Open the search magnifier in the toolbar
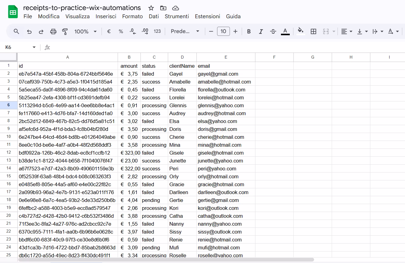Image resolution: width=405 pixels, height=263 pixels. coord(16,31)
